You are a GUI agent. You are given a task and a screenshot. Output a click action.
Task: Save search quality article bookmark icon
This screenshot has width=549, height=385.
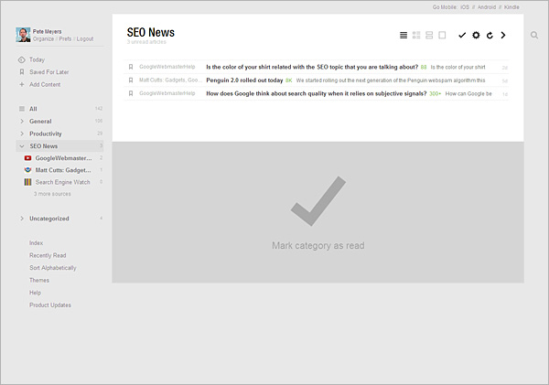click(x=131, y=93)
